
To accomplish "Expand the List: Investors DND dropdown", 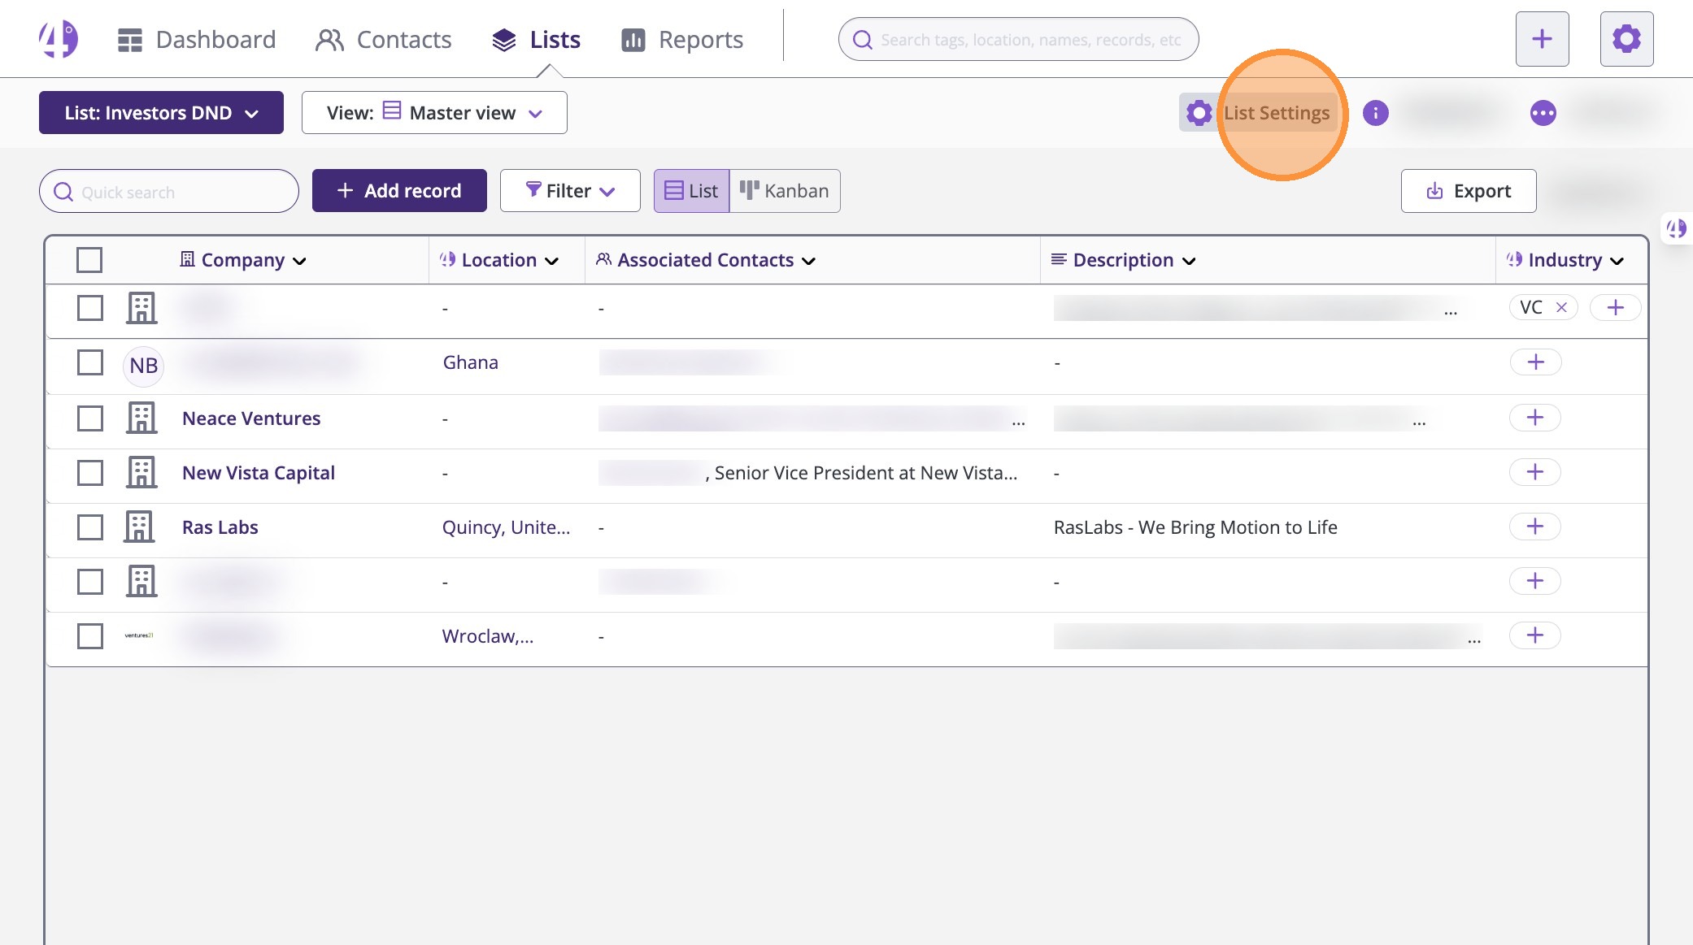I will (161, 113).
